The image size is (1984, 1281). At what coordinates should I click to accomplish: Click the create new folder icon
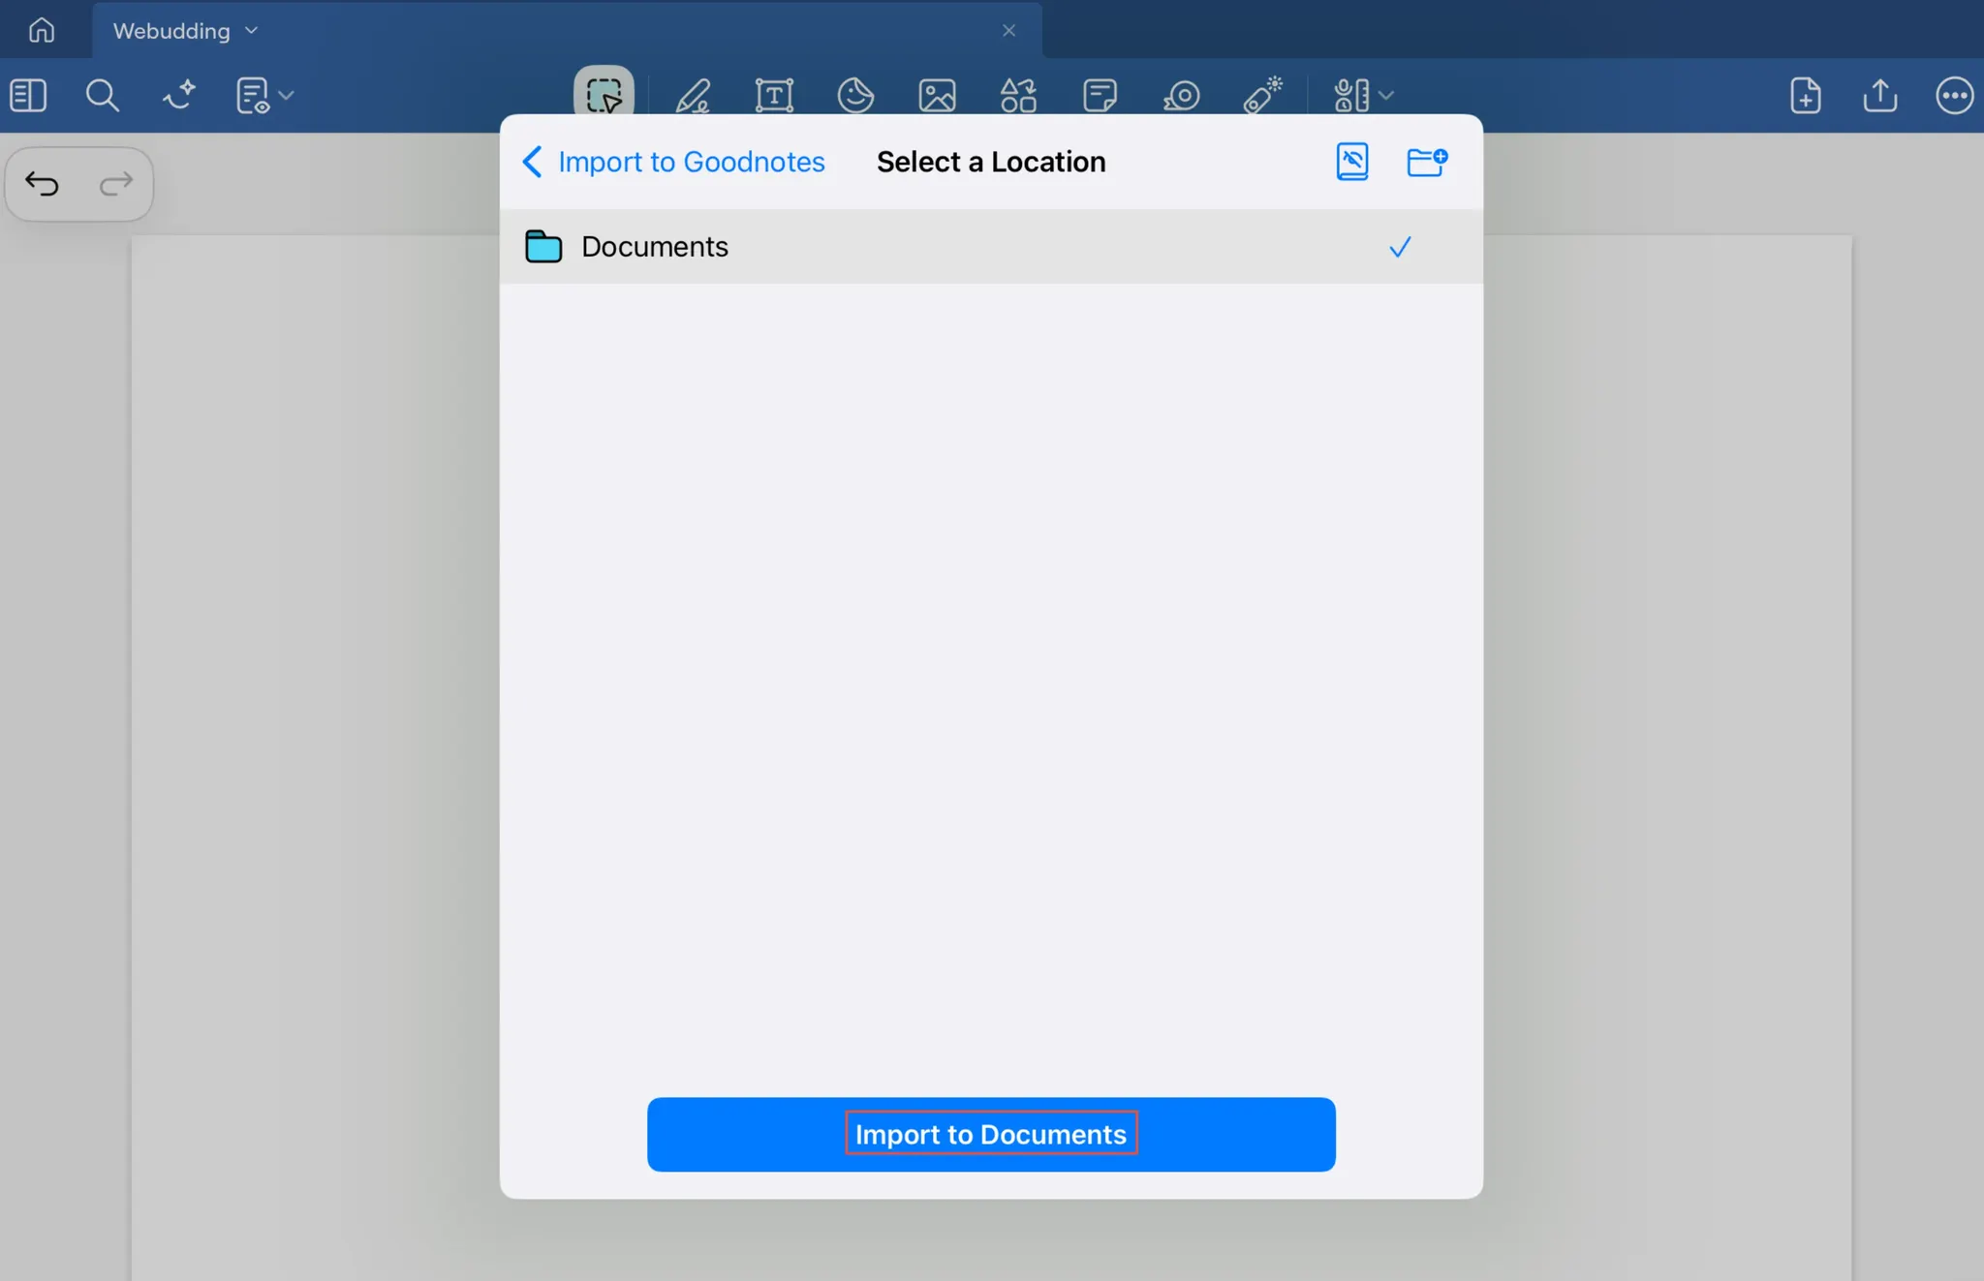pos(1426,162)
